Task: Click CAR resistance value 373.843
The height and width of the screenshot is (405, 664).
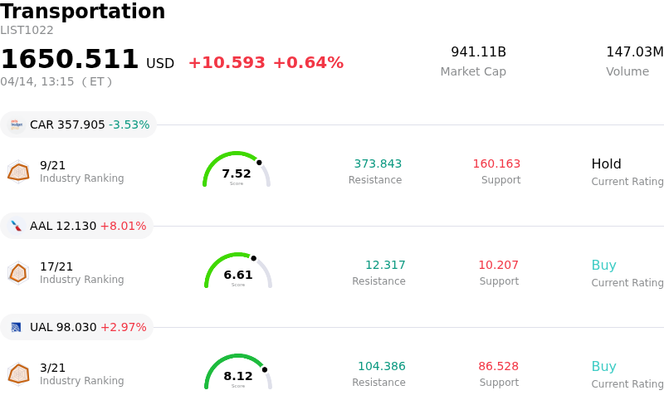Action: click(x=378, y=164)
